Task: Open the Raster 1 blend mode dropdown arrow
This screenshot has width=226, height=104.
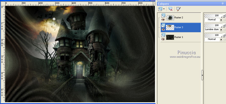Action: [221, 39]
